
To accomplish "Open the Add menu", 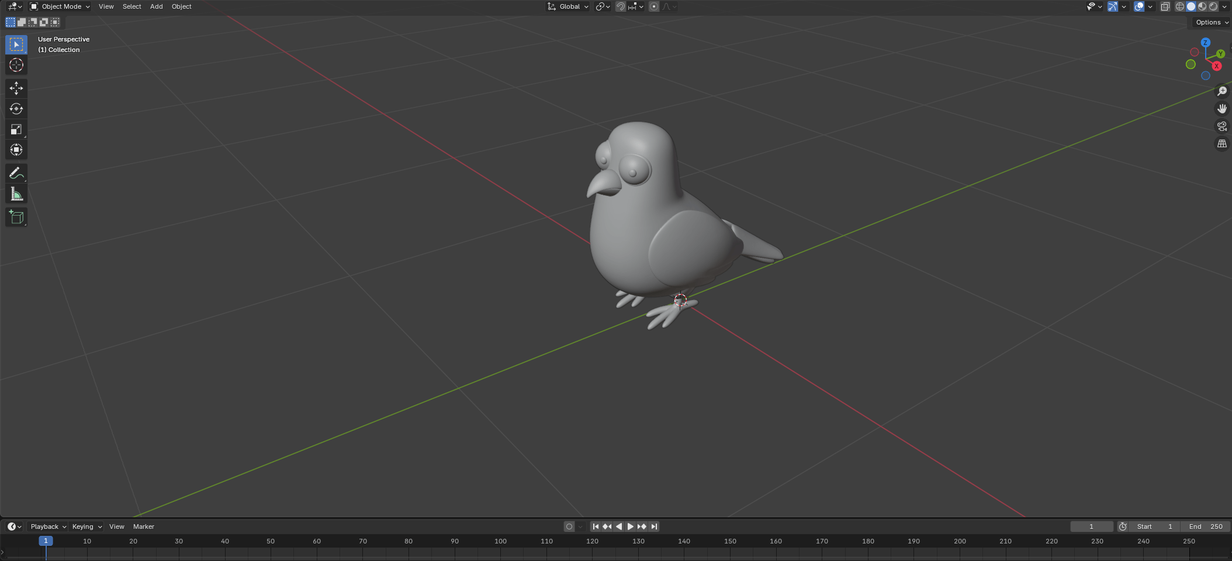I will [156, 6].
